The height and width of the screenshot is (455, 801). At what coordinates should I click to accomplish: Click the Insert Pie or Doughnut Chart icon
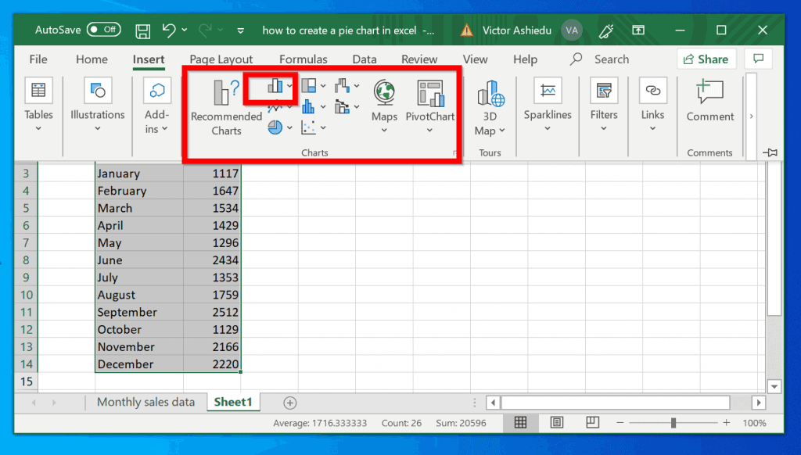coord(275,127)
